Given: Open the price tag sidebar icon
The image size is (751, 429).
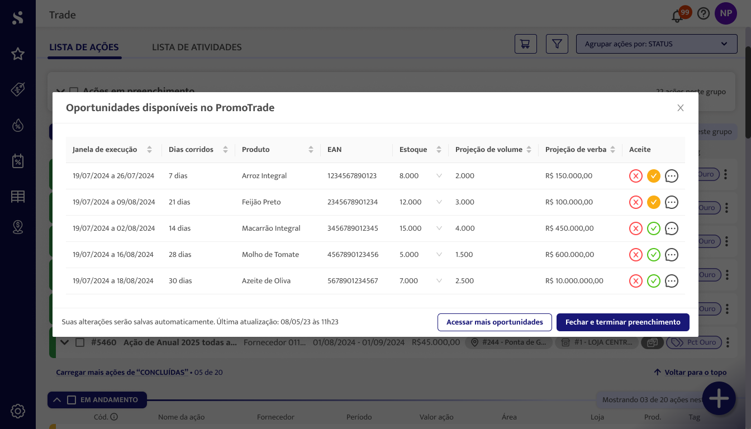Looking at the screenshot, I should coord(18,90).
